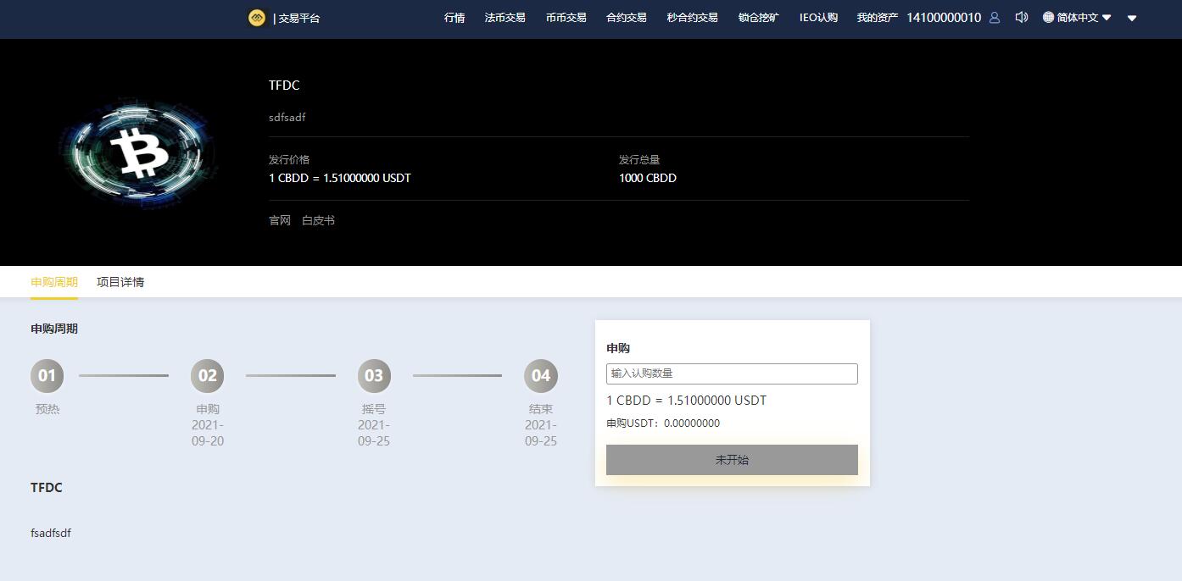1182x581 pixels.
Task: Switch to the 项目详情 tab
Action: click(120, 282)
